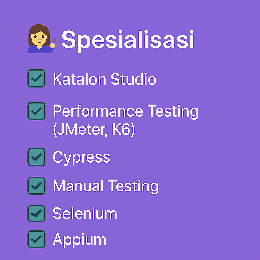Uncheck the Katalon Studio checkbox
This screenshot has height=260, width=260.
[37, 78]
